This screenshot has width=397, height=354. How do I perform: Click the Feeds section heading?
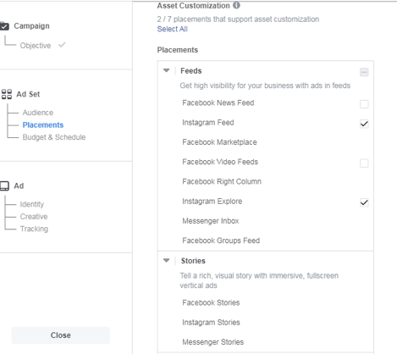tap(191, 71)
